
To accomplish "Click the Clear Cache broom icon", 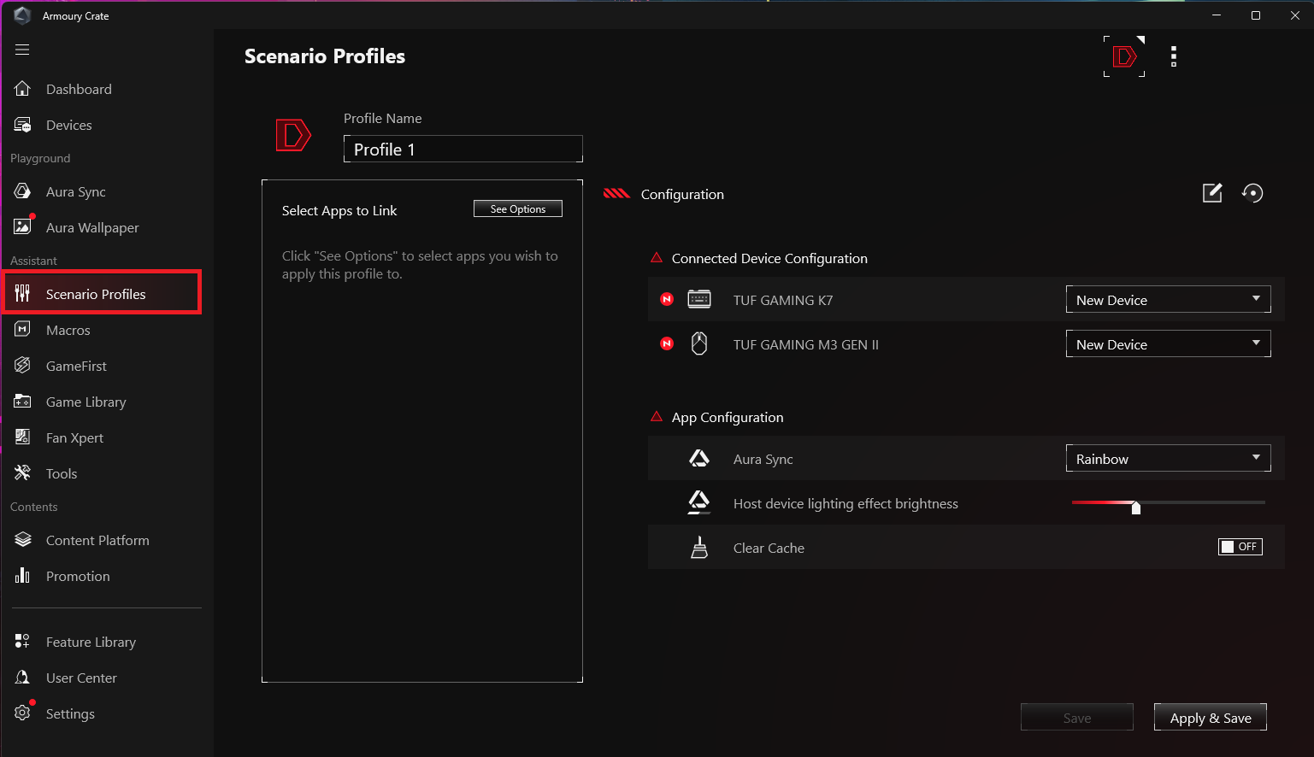I will pyautogui.click(x=699, y=547).
